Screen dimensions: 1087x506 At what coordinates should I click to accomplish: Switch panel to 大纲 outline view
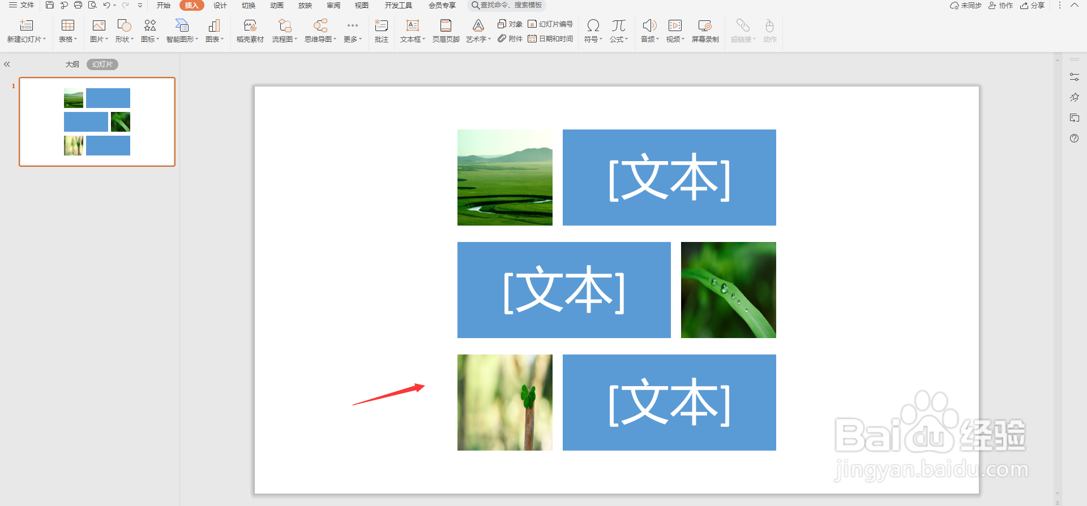coord(72,64)
